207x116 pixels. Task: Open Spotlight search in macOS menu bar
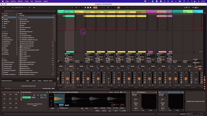(192, 1)
